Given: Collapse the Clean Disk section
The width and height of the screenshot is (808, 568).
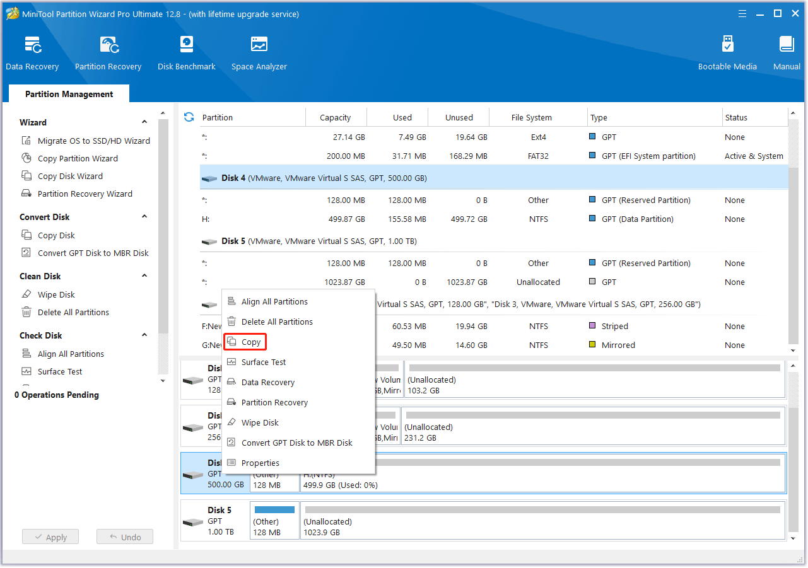Looking at the screenshot, I should (144, 276).
